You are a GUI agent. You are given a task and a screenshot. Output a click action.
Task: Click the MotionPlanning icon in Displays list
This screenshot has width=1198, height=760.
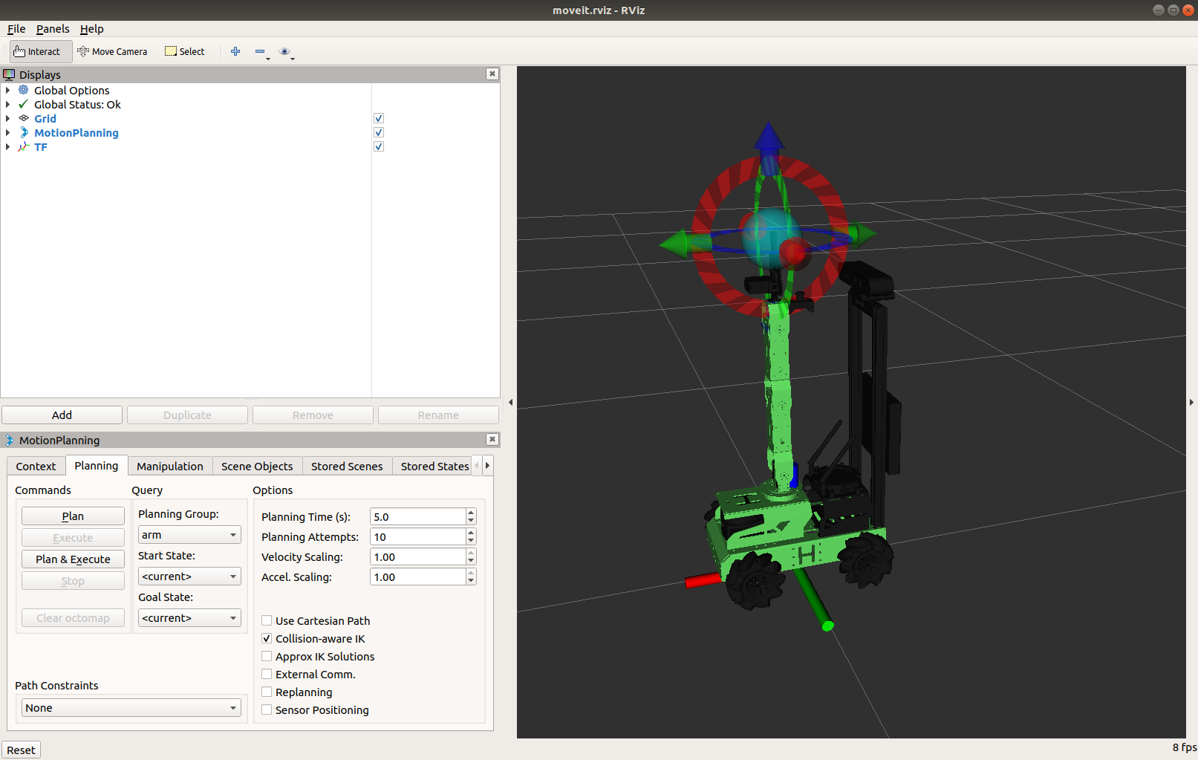23,132
